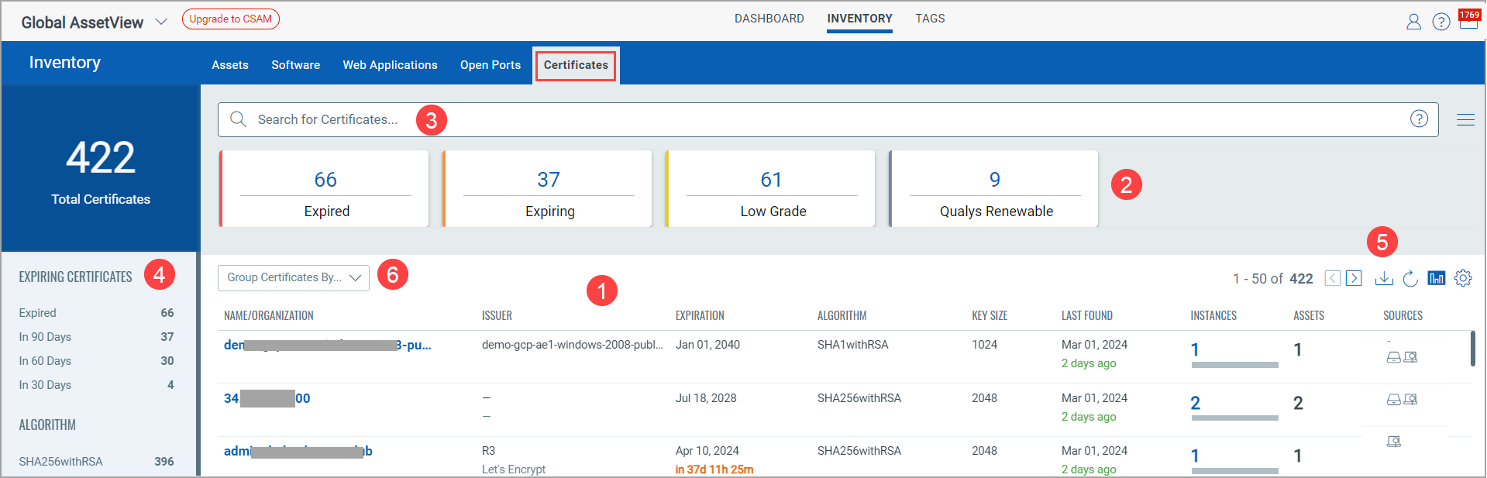This screenshot has height=478, width=1487.
Task: Open the DASHBOARD menu
Action: [769, 19]
